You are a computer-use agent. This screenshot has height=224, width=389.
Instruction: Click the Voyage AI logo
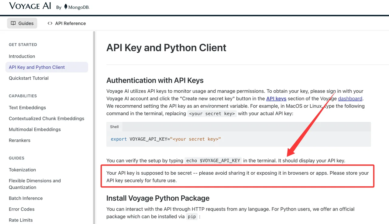coord(30,6)
